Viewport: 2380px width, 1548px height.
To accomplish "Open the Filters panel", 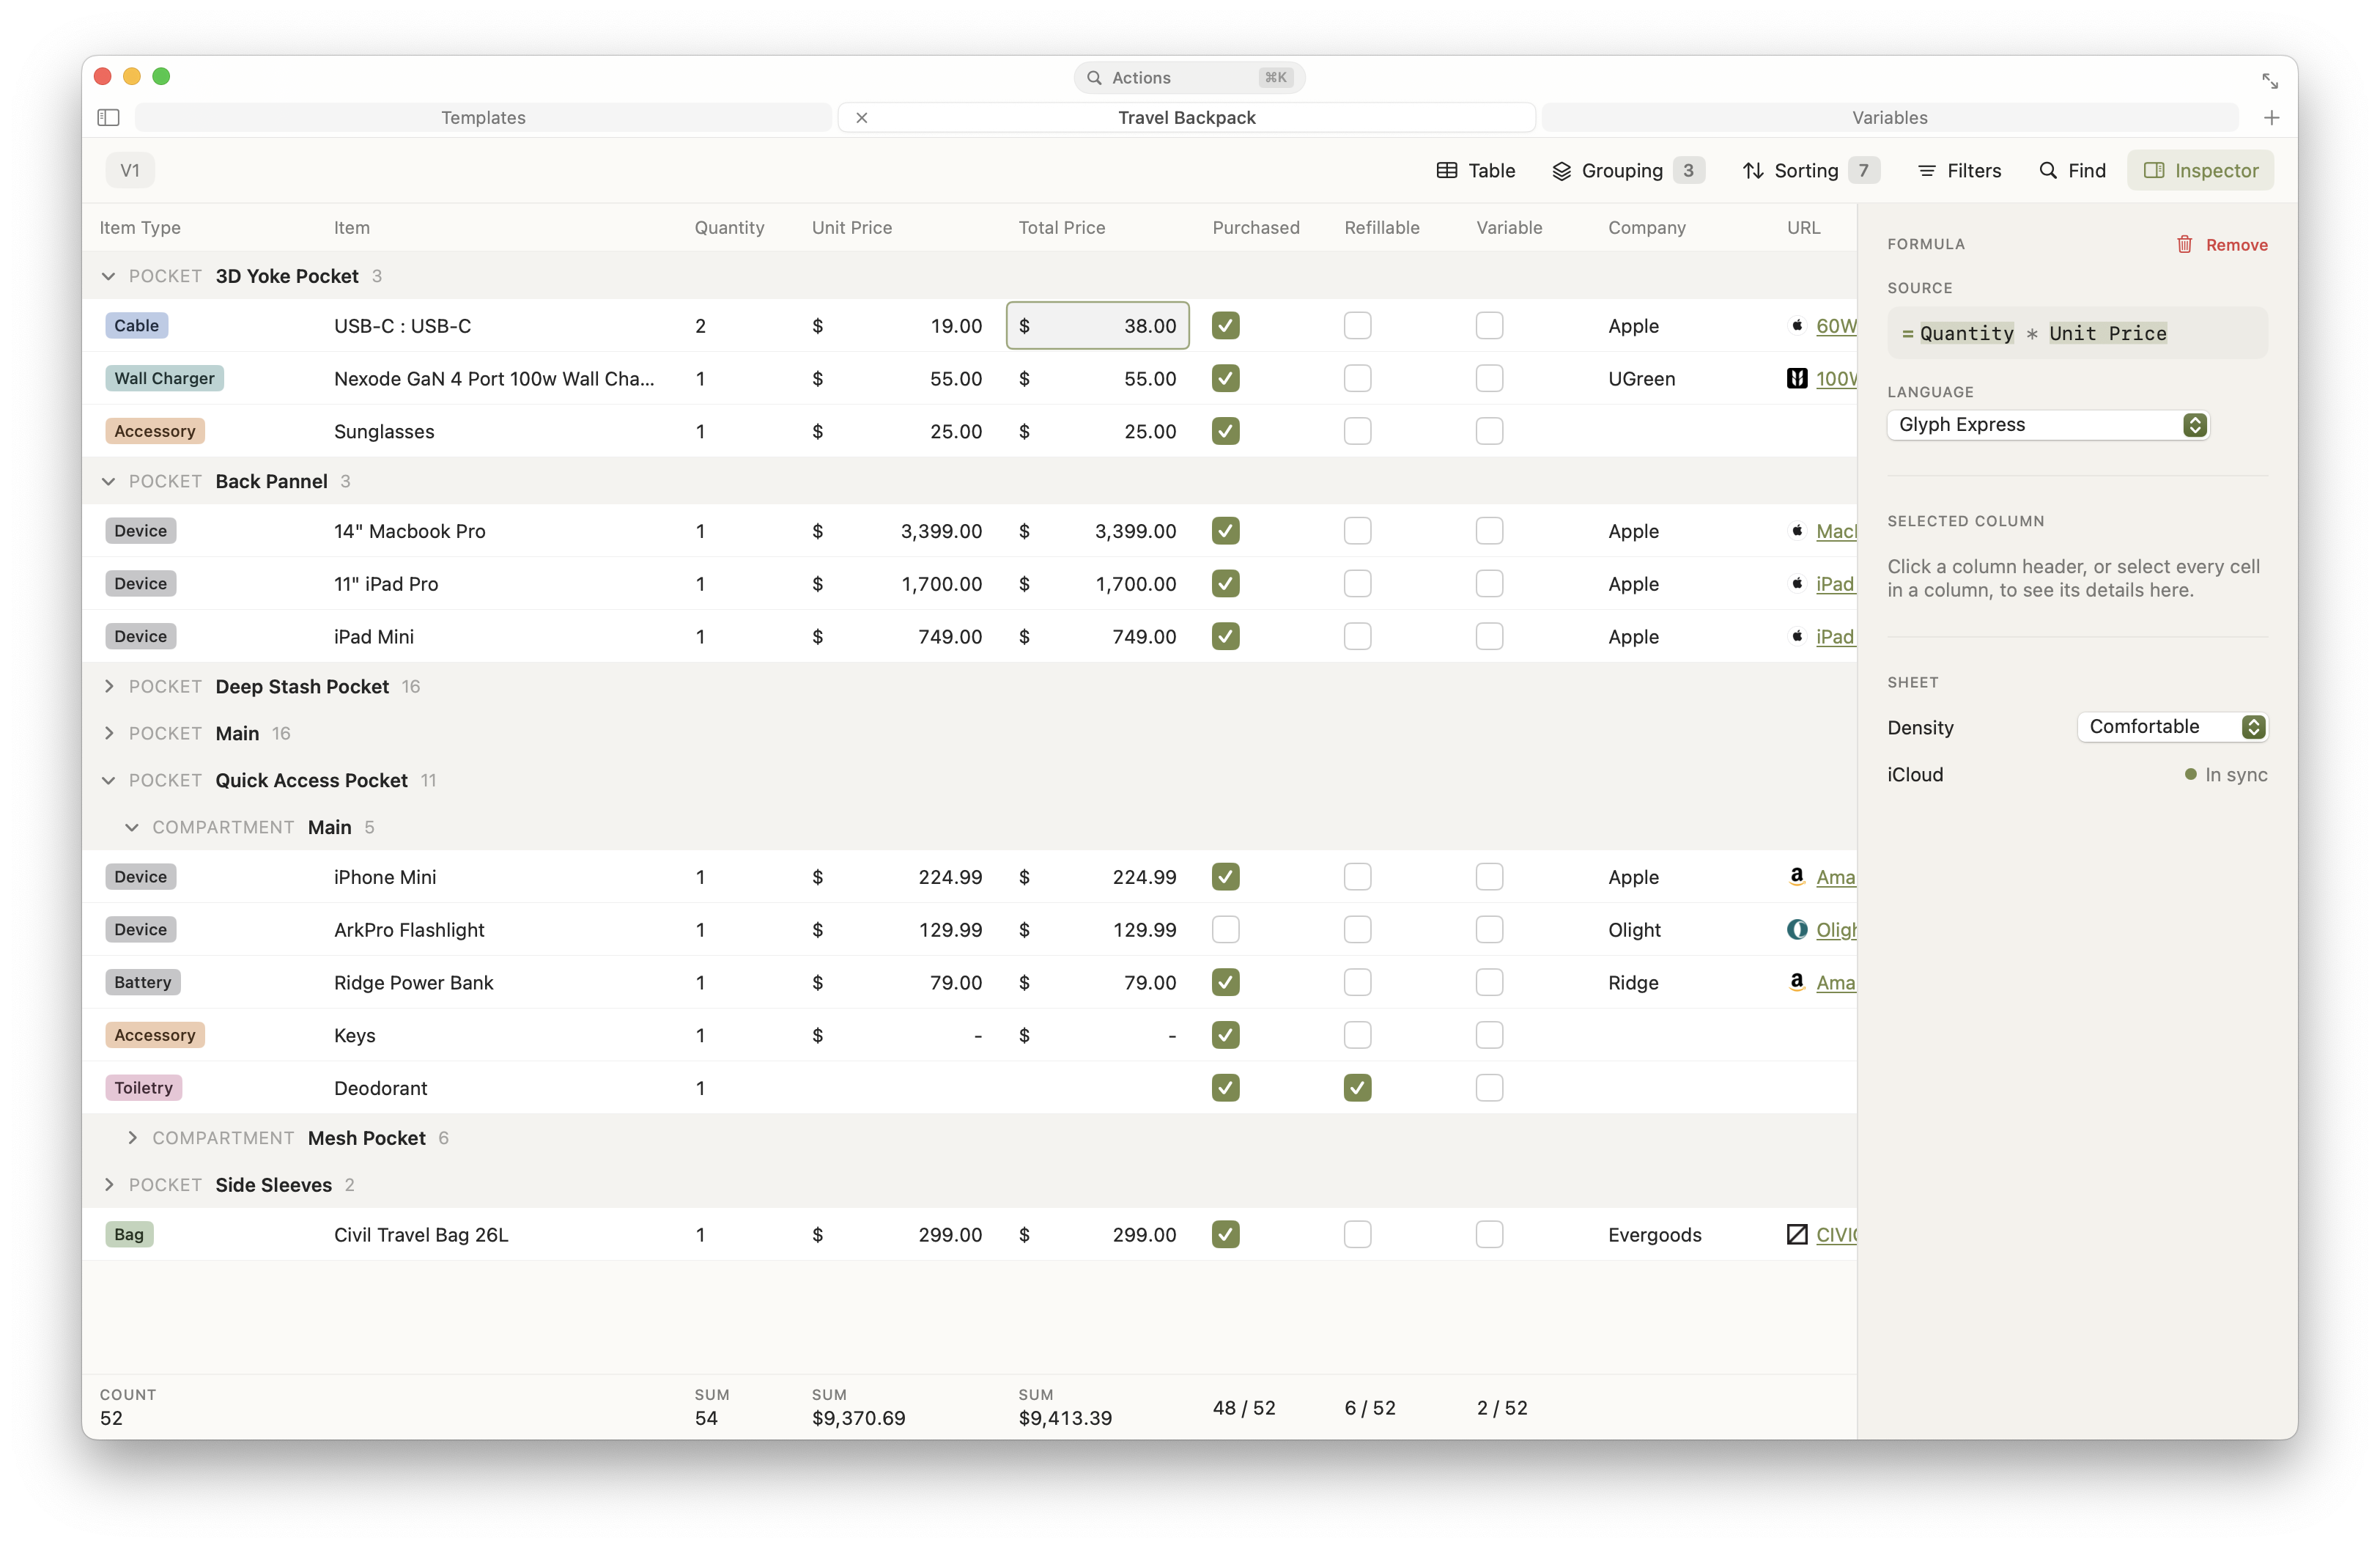I will (x=1960, y=170).
